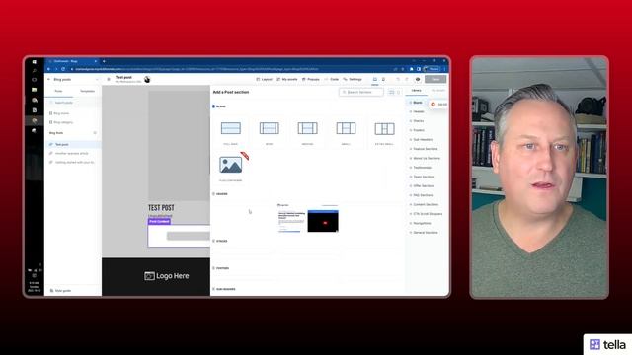Select the General Sections category
The width and height of the screenshot is (632, 355).
(425, 233)
